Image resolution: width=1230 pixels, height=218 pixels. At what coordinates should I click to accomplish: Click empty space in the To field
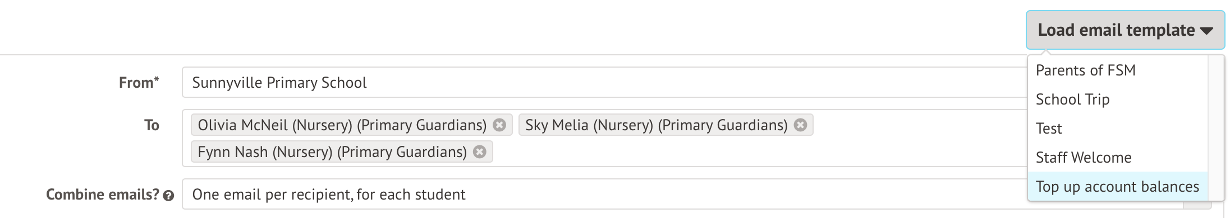[x=758, y=152]
